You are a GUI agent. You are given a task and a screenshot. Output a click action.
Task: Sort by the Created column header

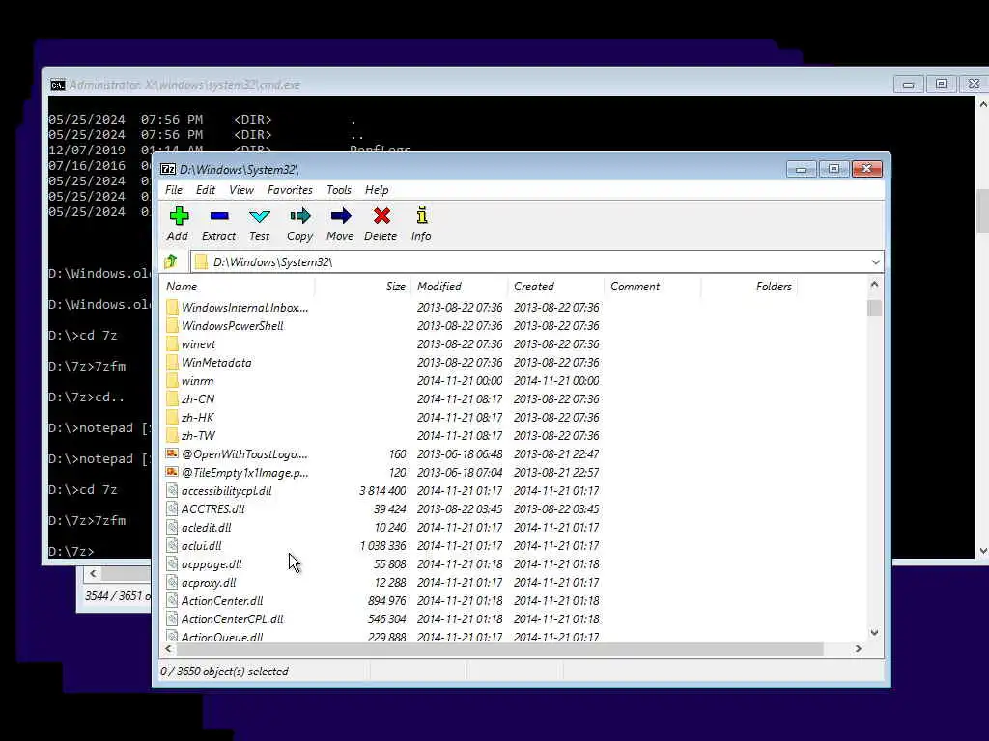(x=555, y=286)
